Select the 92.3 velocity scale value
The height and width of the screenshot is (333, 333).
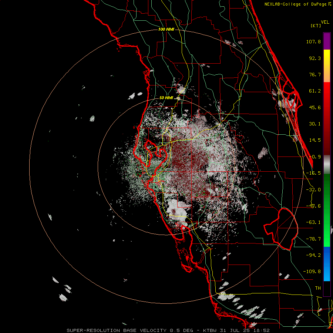[315, 58]
